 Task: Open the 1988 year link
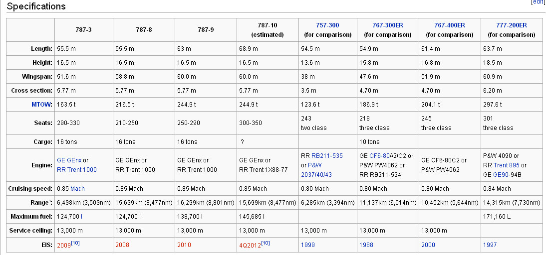[x=366, y=245]
